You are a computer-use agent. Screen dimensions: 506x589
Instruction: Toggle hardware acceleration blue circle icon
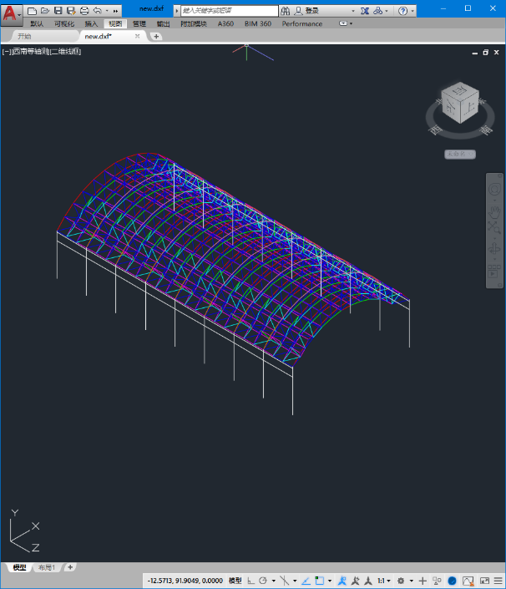coord(452,581)
